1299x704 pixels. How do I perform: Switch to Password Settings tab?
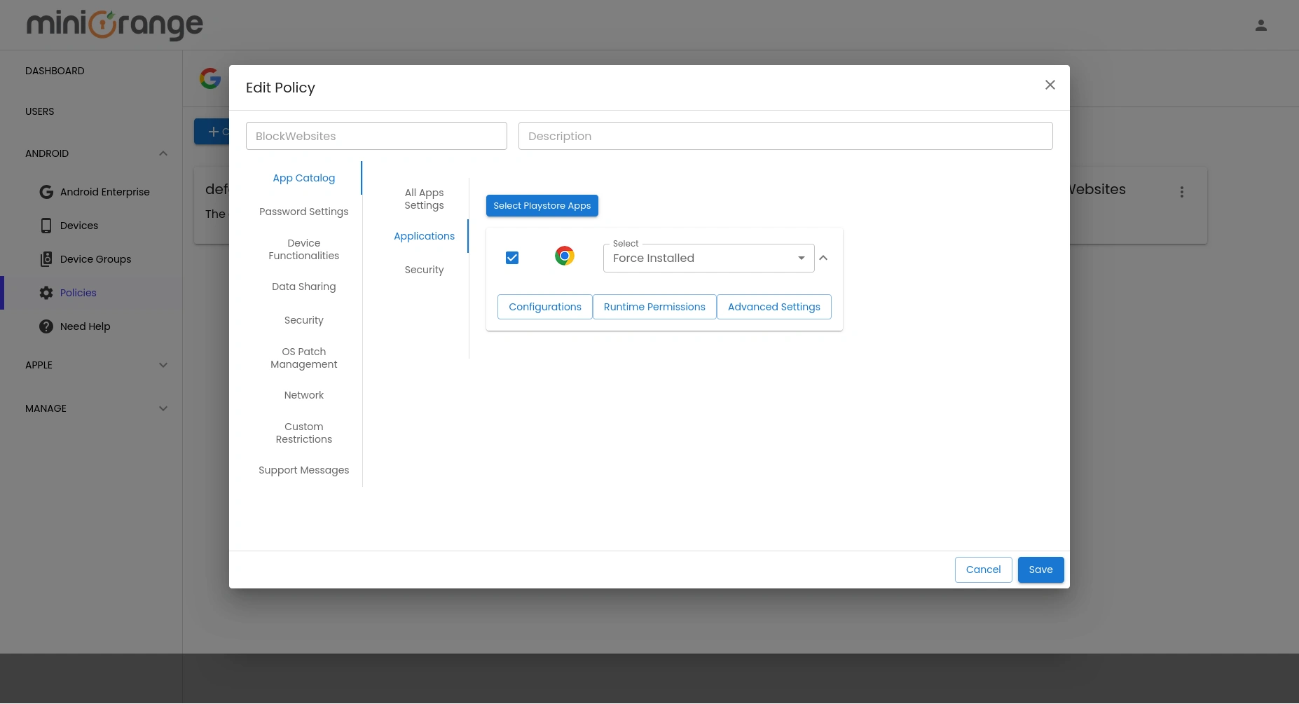pos(303,212)
